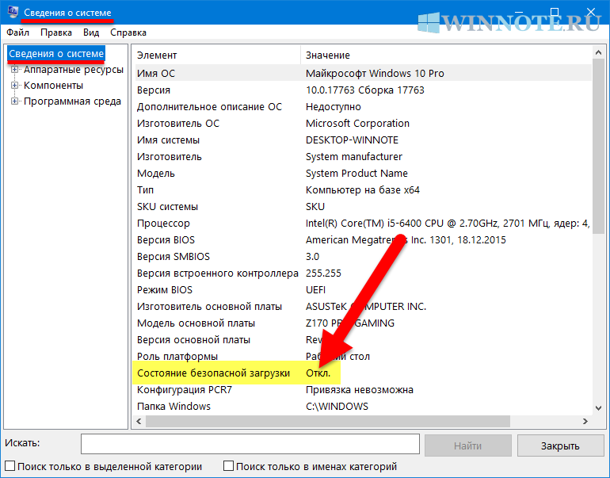Select Компоненты tree label
610x478 pixels.
(x=54, y=86)
